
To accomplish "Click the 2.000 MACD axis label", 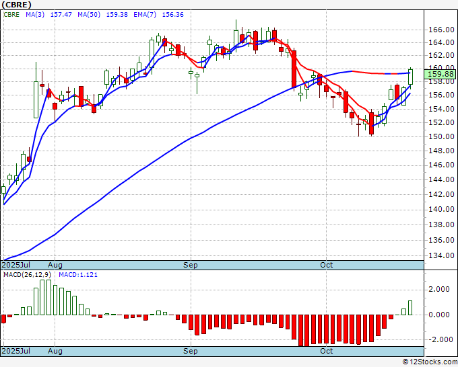I will pos(439,289).
